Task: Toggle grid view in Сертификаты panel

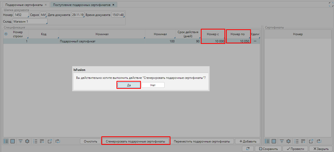Action: coord(274,141)
